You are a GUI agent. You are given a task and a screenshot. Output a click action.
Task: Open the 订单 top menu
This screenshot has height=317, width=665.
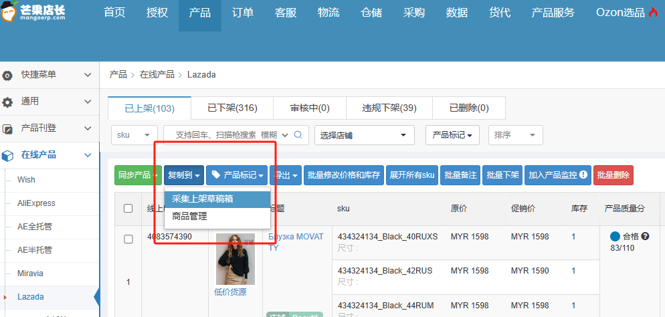[243, 13]
